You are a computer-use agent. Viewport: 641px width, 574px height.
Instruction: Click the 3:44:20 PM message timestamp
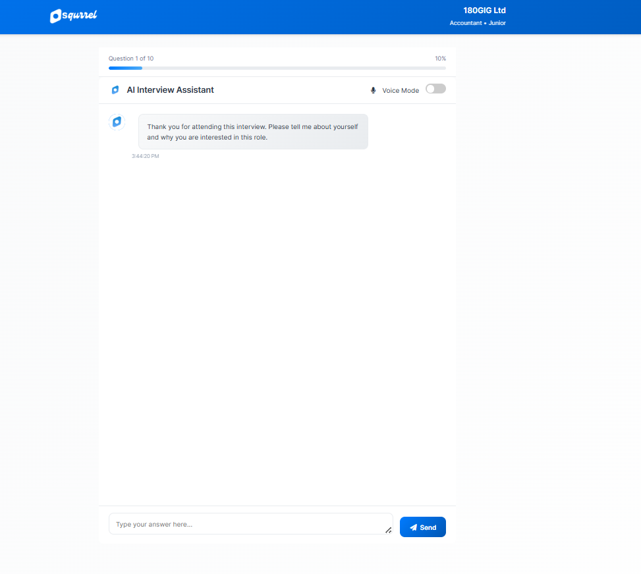pos(145,156)
